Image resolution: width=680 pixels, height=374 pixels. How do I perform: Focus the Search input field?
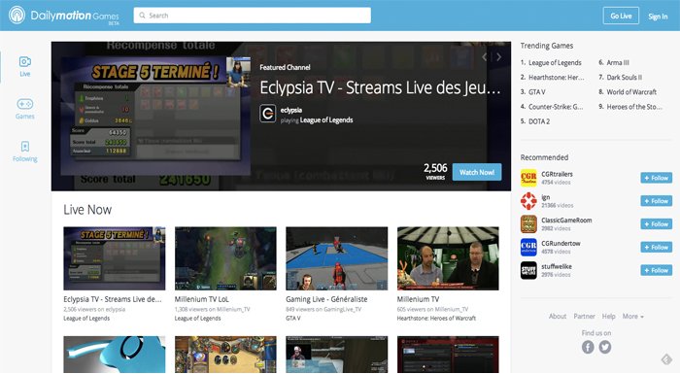coord(252,16)
